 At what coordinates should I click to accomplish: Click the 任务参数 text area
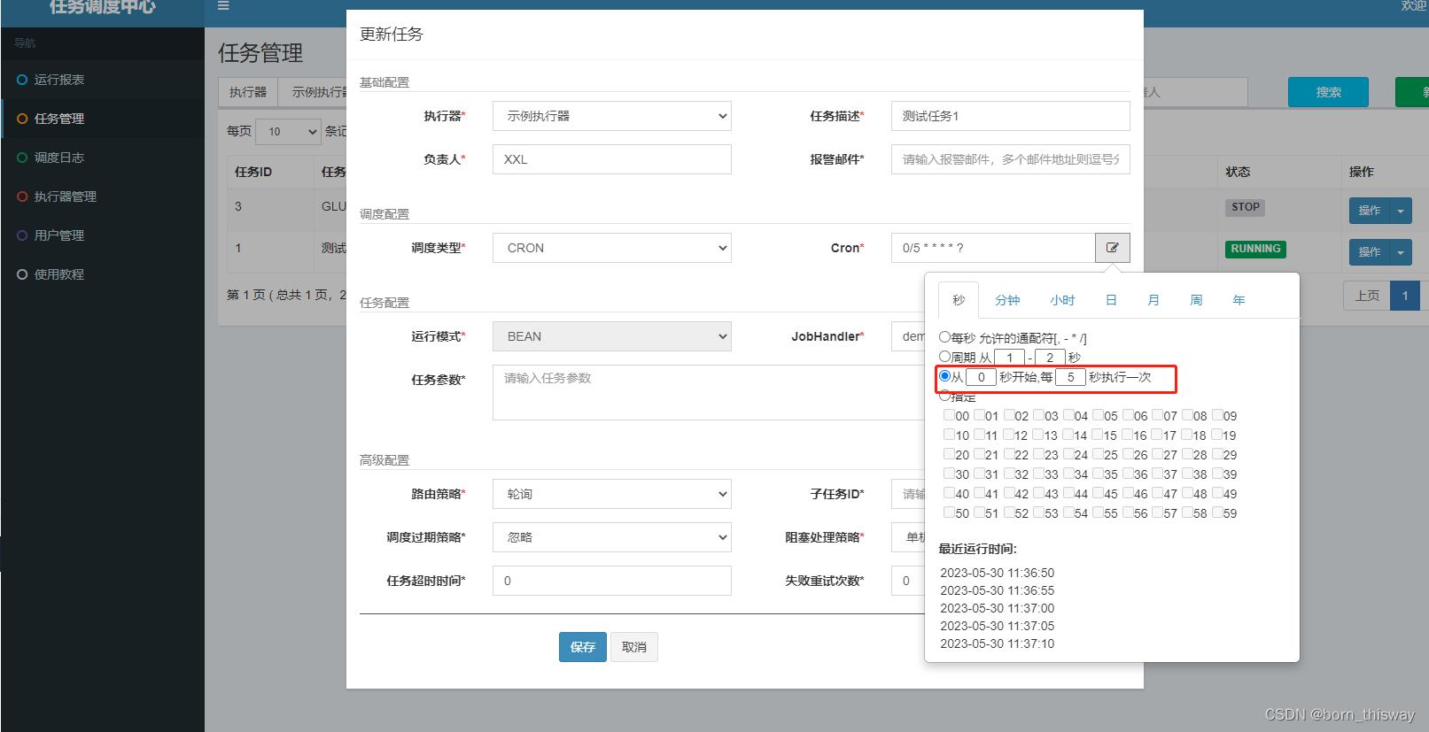tap(709, 392)
